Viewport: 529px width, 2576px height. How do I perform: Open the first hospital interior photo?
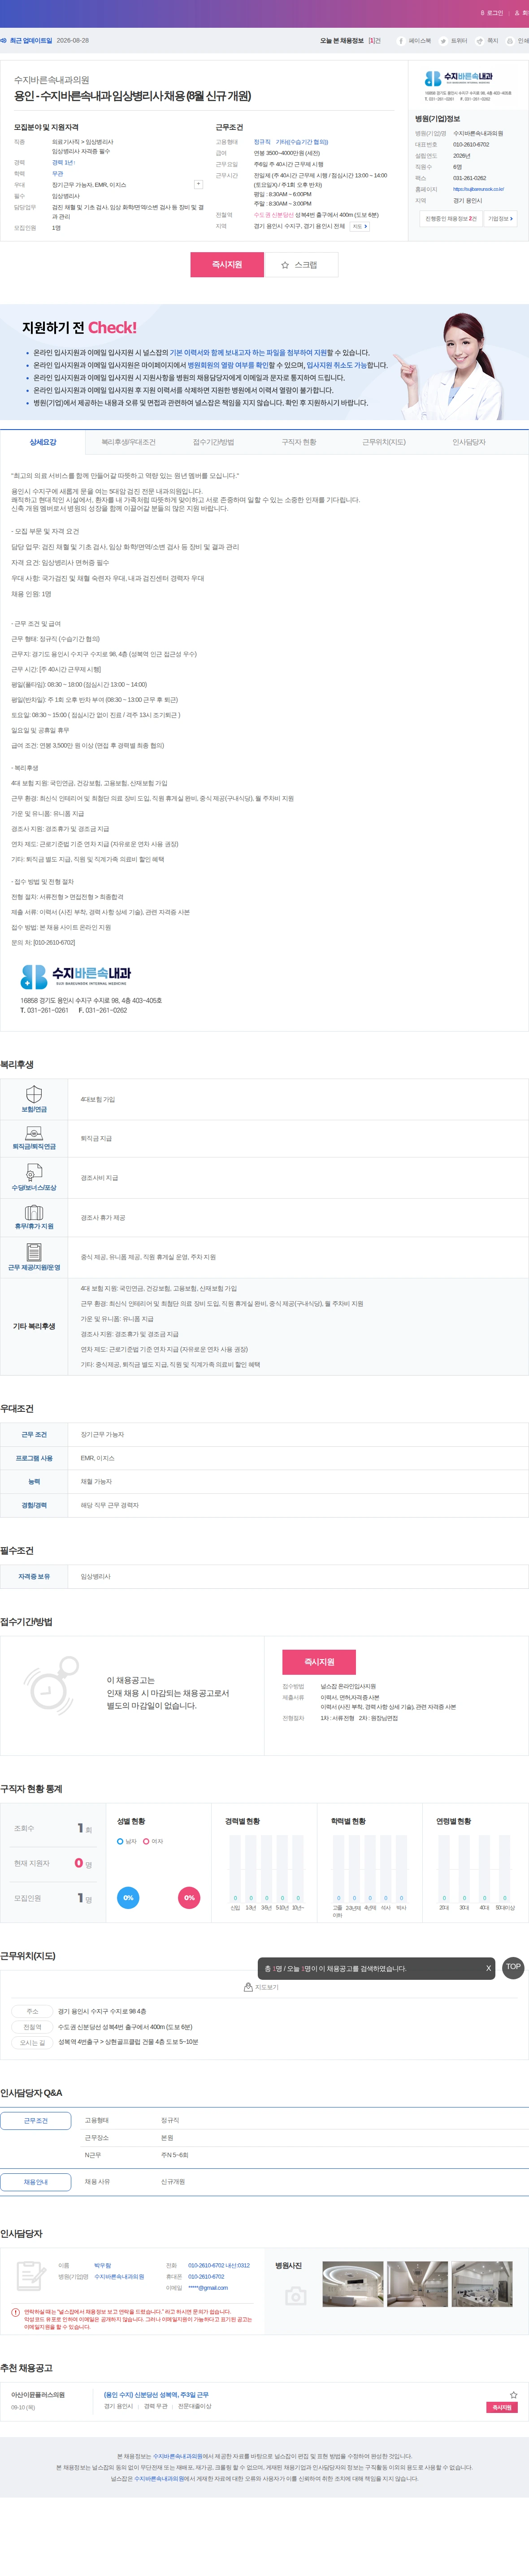[x=352, y=2284]
